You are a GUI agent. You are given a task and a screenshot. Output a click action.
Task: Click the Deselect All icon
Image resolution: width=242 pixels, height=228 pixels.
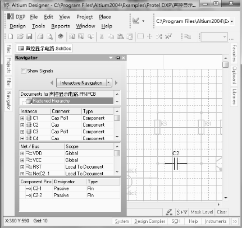159,36
